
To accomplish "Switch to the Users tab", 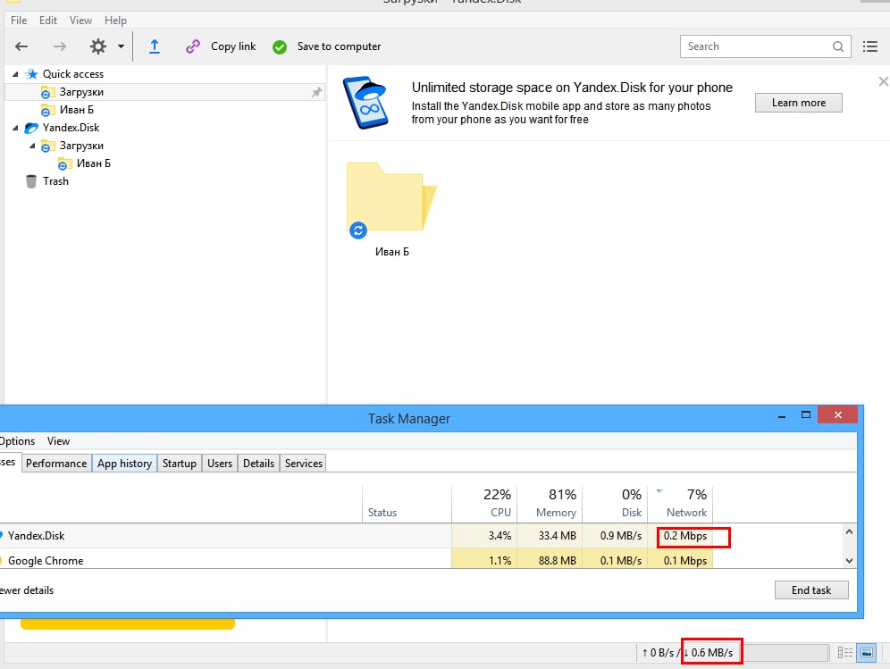I will click(x=220, y=463).
